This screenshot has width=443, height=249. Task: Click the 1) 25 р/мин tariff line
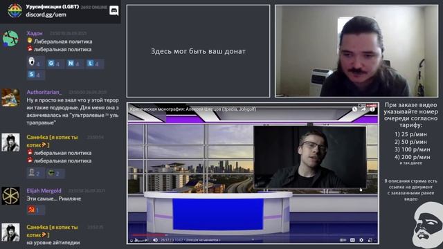tap(410, 134)
